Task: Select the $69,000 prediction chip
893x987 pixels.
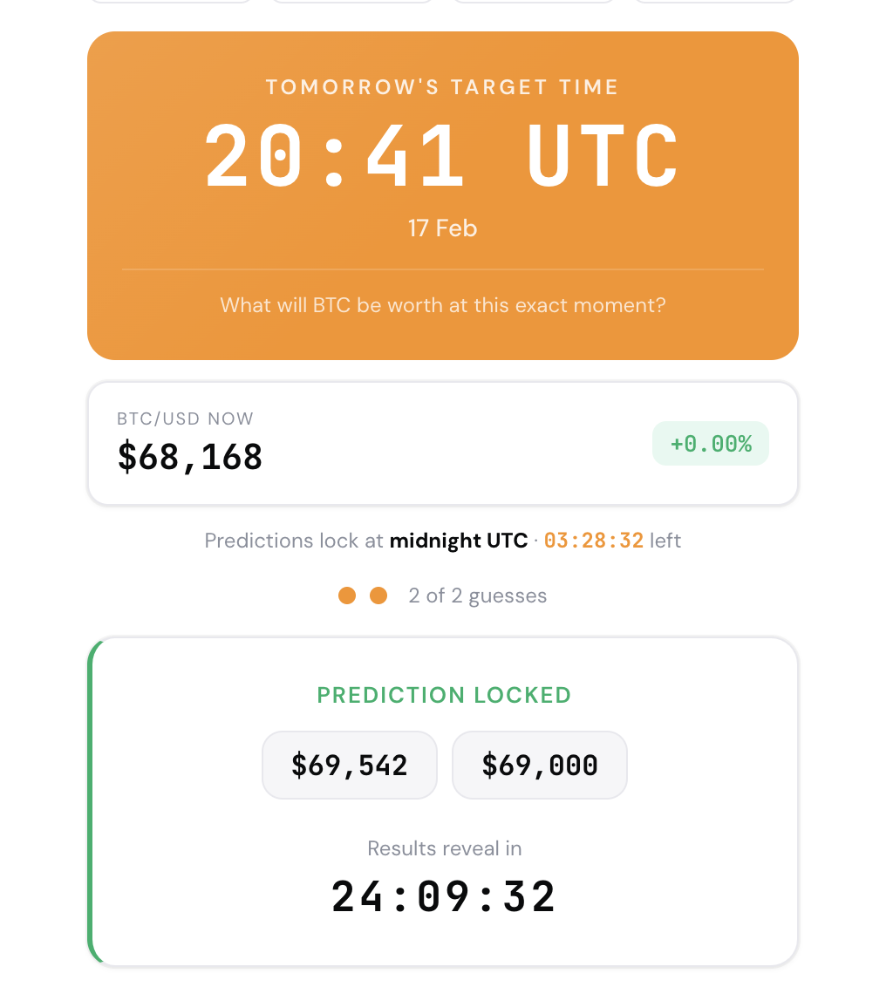Action: point(539,765)
